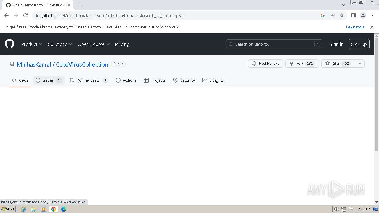Open MinhasKamal user profile link
Image resolution: width=379 pixels, height=213 pixels.
tap(34, 64)
